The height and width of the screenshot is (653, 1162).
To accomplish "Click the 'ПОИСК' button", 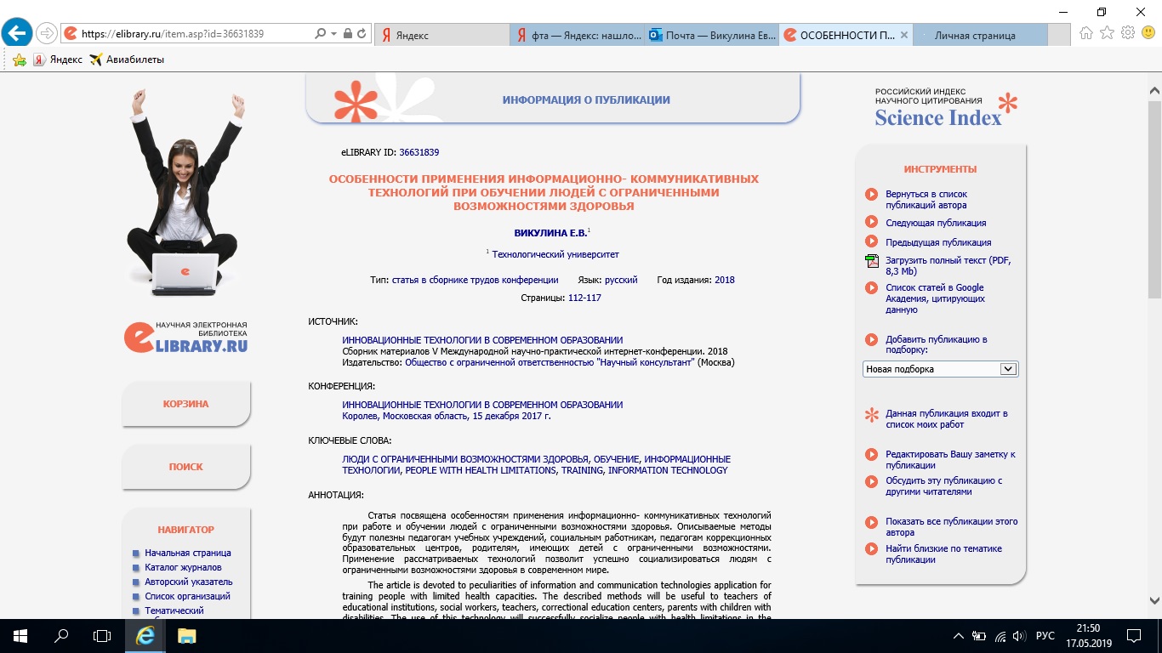I will click(x=185, y=467).
